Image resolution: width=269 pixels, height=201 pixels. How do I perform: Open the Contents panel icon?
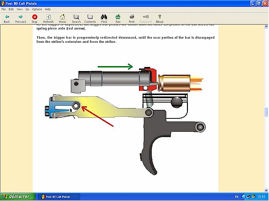point(90,17)
